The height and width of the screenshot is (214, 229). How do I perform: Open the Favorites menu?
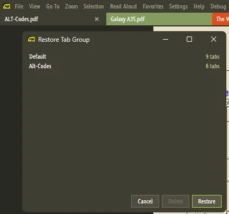coord(153,6)
